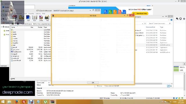The height and width of the screenshot is (104, 186).
Task: Click the uTorrent horizontal scrollbar in Explorer
Action: coord(149,83)
